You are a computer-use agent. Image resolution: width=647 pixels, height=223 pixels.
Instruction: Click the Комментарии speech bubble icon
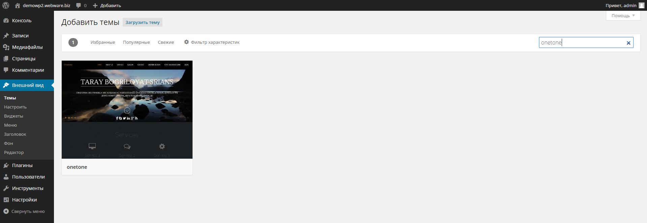click(x=6, y=70)
